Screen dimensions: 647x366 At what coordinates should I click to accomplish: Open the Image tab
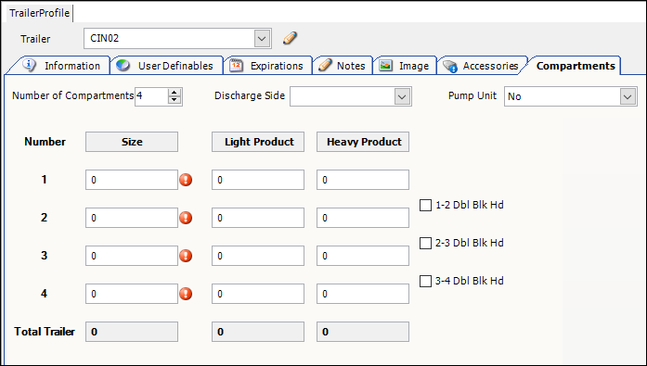tap(405, 66)
